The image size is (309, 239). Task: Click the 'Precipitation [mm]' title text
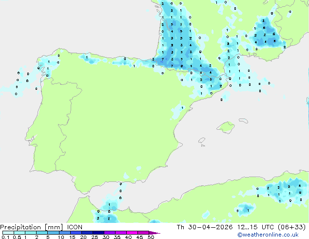[32, 227]
